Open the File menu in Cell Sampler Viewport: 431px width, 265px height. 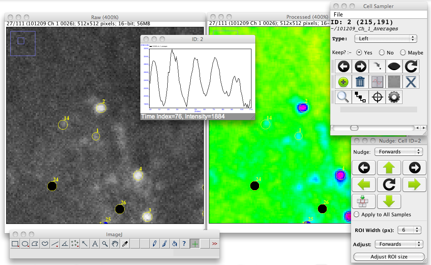tap(338, 15)
